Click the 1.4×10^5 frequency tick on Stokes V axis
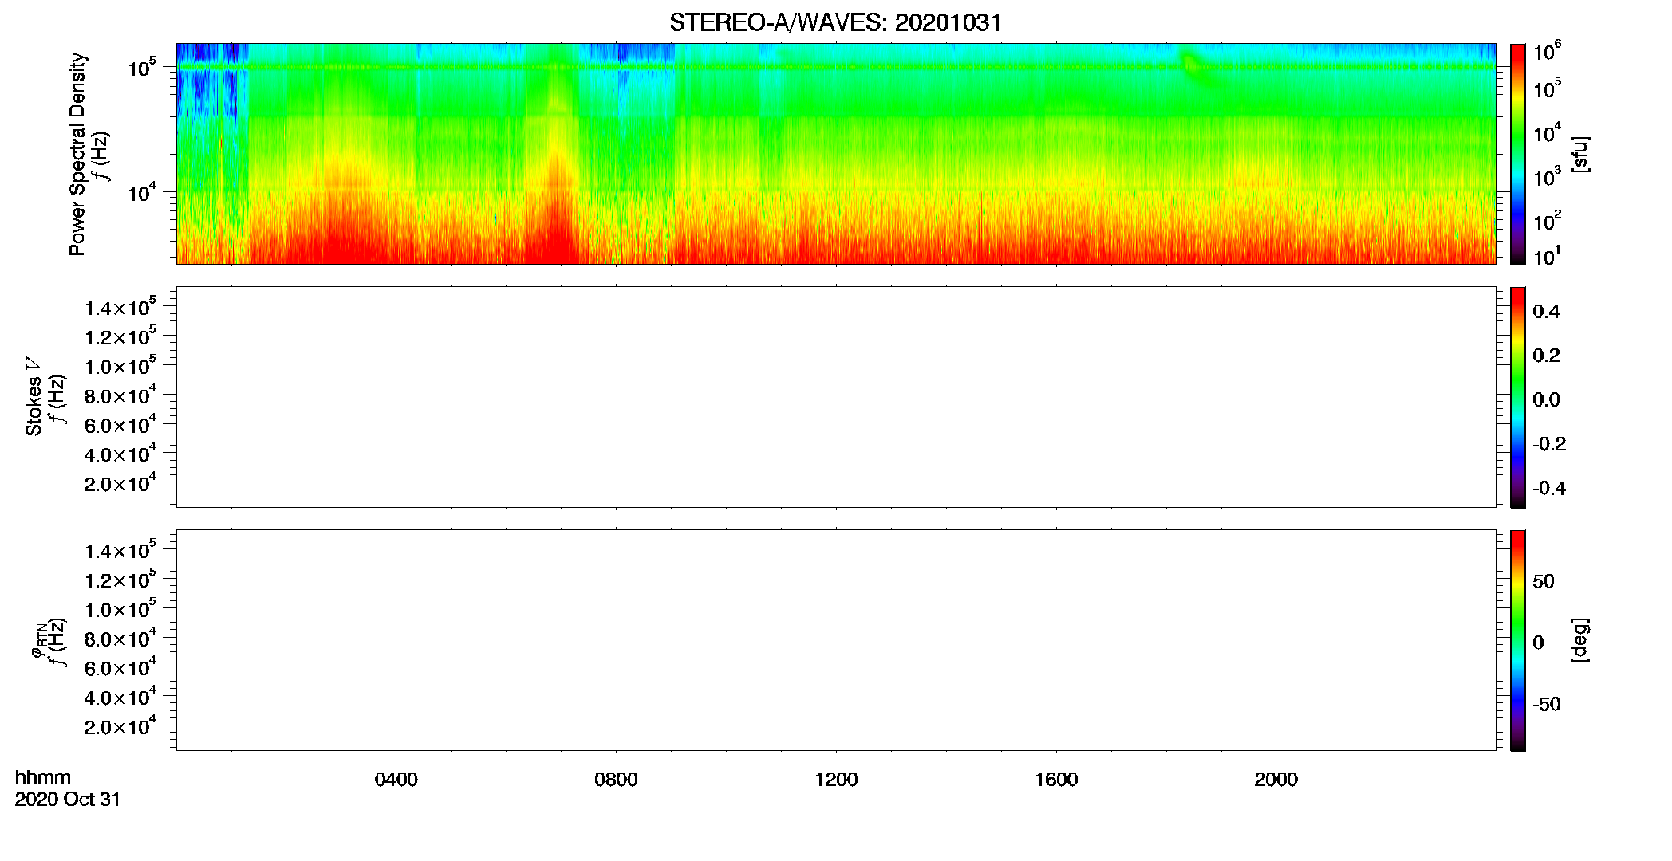This screenshot has width=1672, height=861. [x=121, y=307]
